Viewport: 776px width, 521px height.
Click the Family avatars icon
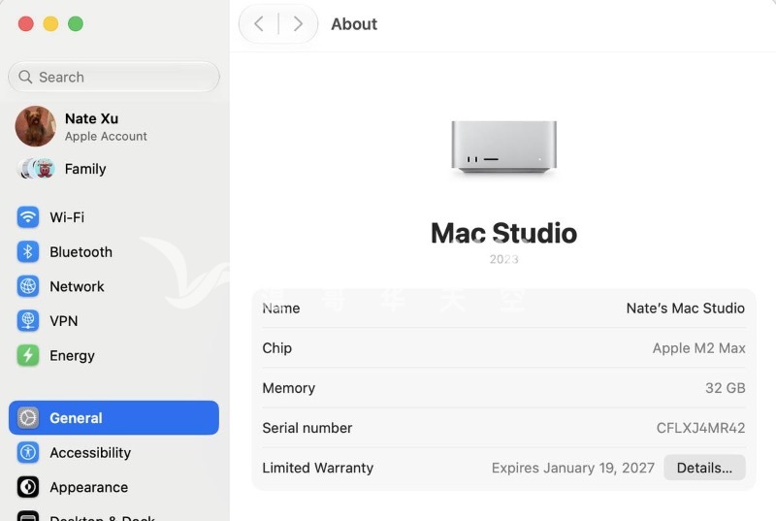(x=36, y=169)
